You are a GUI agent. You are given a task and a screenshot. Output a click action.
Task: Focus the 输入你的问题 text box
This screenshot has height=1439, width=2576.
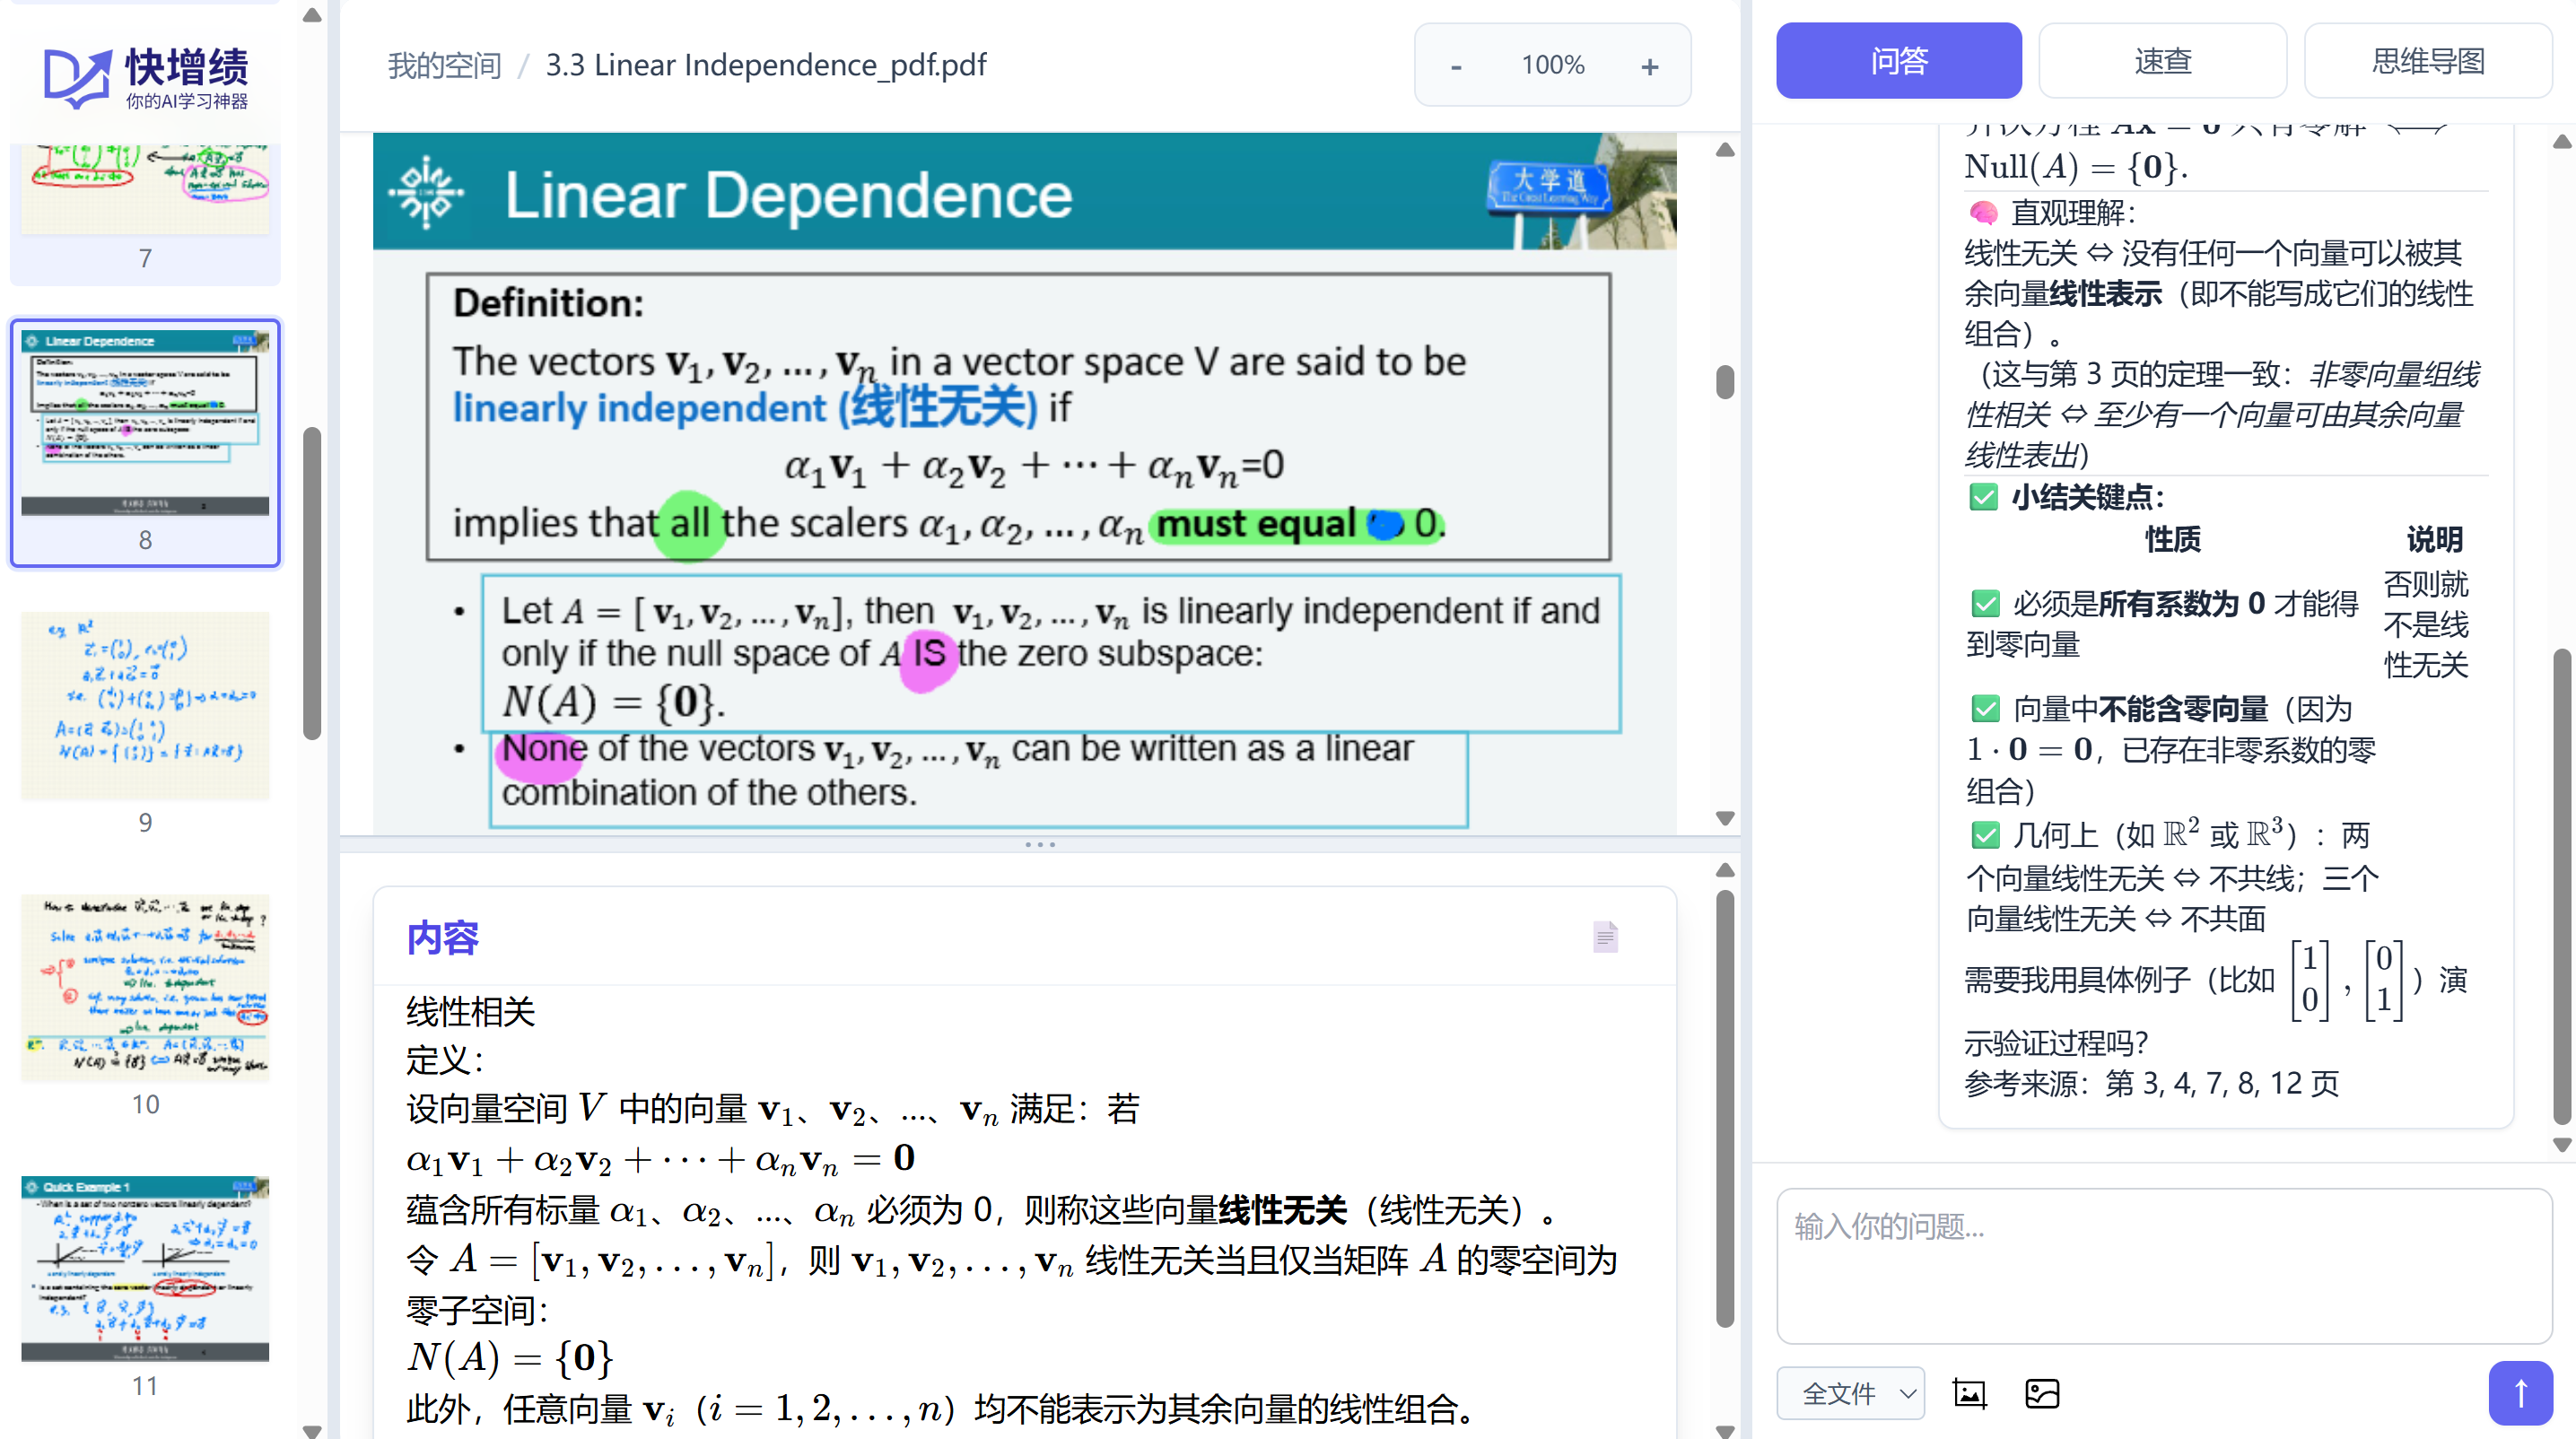coord(2163,1264)
